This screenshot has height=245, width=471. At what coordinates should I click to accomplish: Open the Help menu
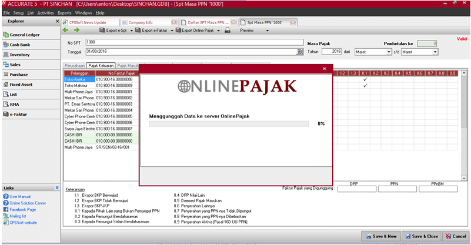point(100,13)
